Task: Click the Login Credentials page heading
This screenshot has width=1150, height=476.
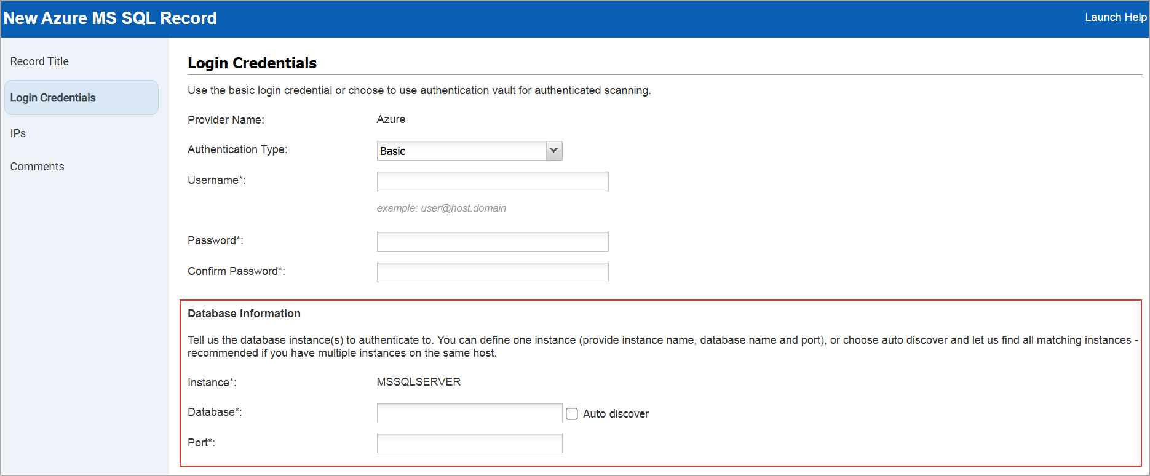Action: (x=252, y=63)
